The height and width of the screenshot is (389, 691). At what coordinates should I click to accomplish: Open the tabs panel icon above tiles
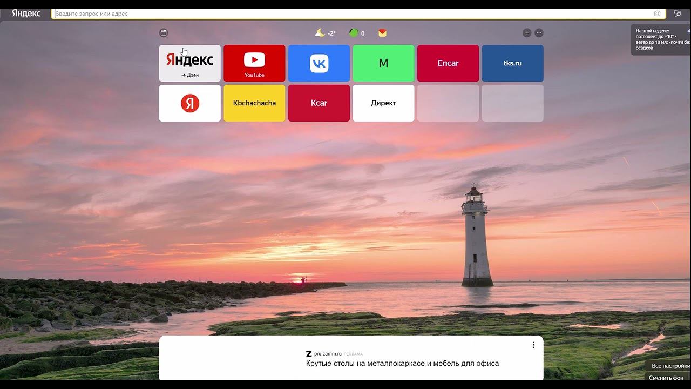pyautogui.click(x=164, y=33)
